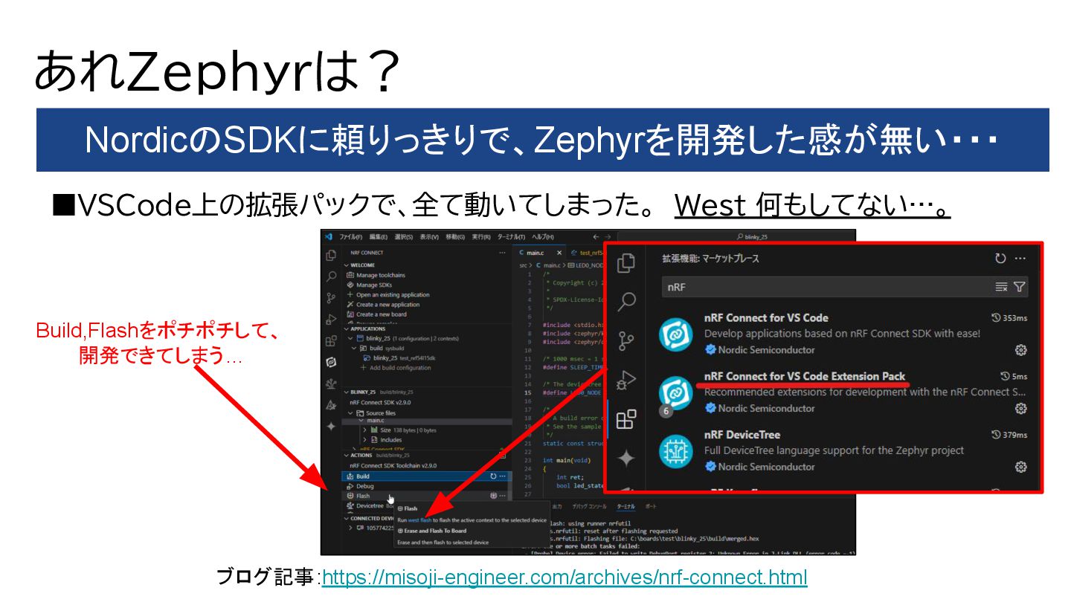Click the navigate back arrow in the title bar
The width and height of the screenshot is (1071, 602).
(x=596, y=237)
